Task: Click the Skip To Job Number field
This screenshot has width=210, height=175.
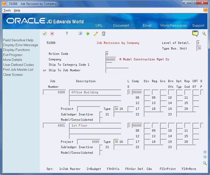Action: [117, 71]
